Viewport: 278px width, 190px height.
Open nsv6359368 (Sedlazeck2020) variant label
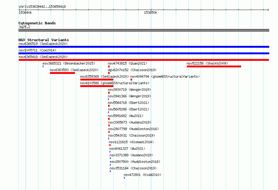tap(104, 76)
